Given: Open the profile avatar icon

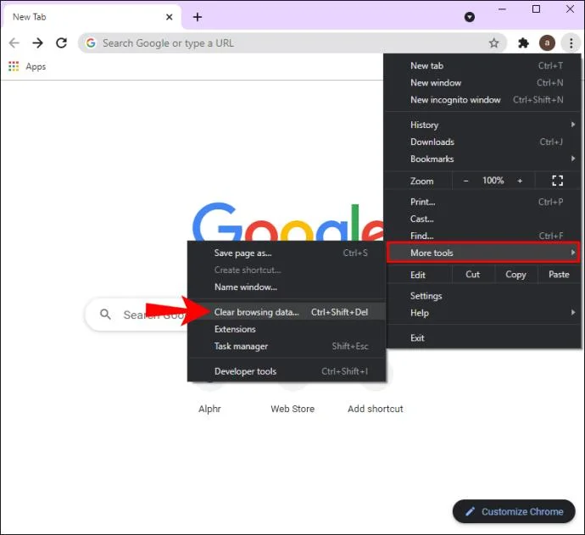Looking at the screenshot, I should pyautogui.click(x=547, y=43).
